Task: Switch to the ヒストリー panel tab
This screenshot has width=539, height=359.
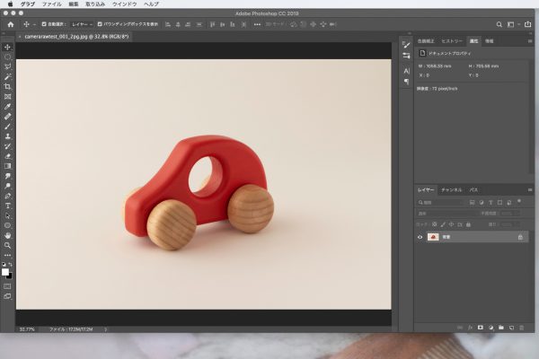Action: [454, 41]
